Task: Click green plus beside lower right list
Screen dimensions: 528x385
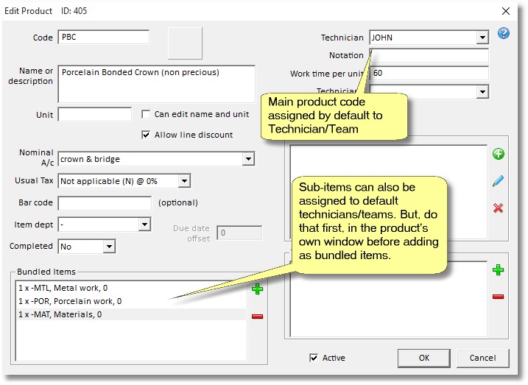Action: click(498, 270)
